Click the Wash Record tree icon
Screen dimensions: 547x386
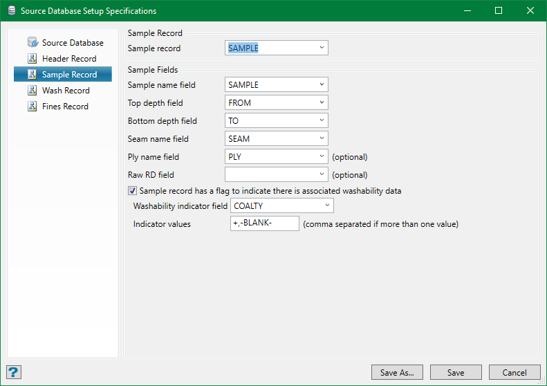coord(33,91)
